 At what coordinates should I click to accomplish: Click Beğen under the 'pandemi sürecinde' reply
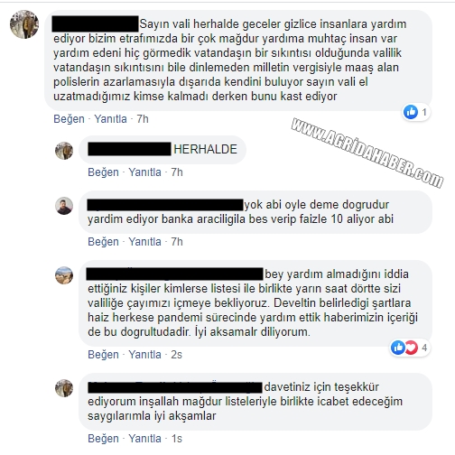point(103,355)
